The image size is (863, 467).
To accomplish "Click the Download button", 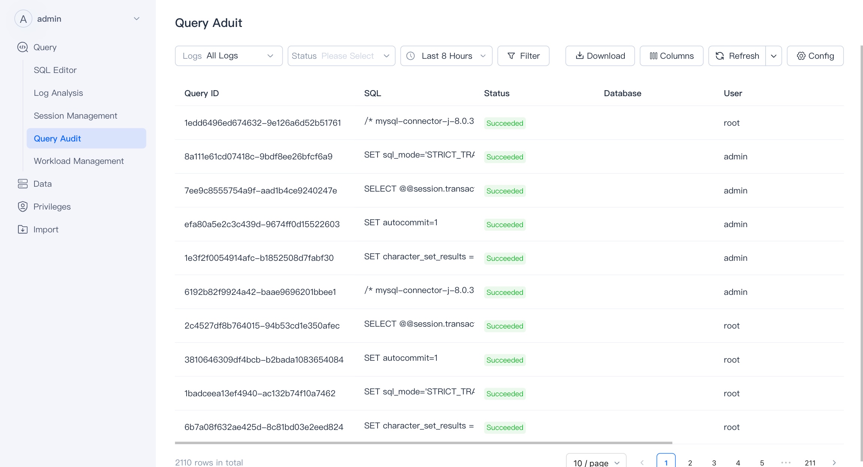I will 600,56.
